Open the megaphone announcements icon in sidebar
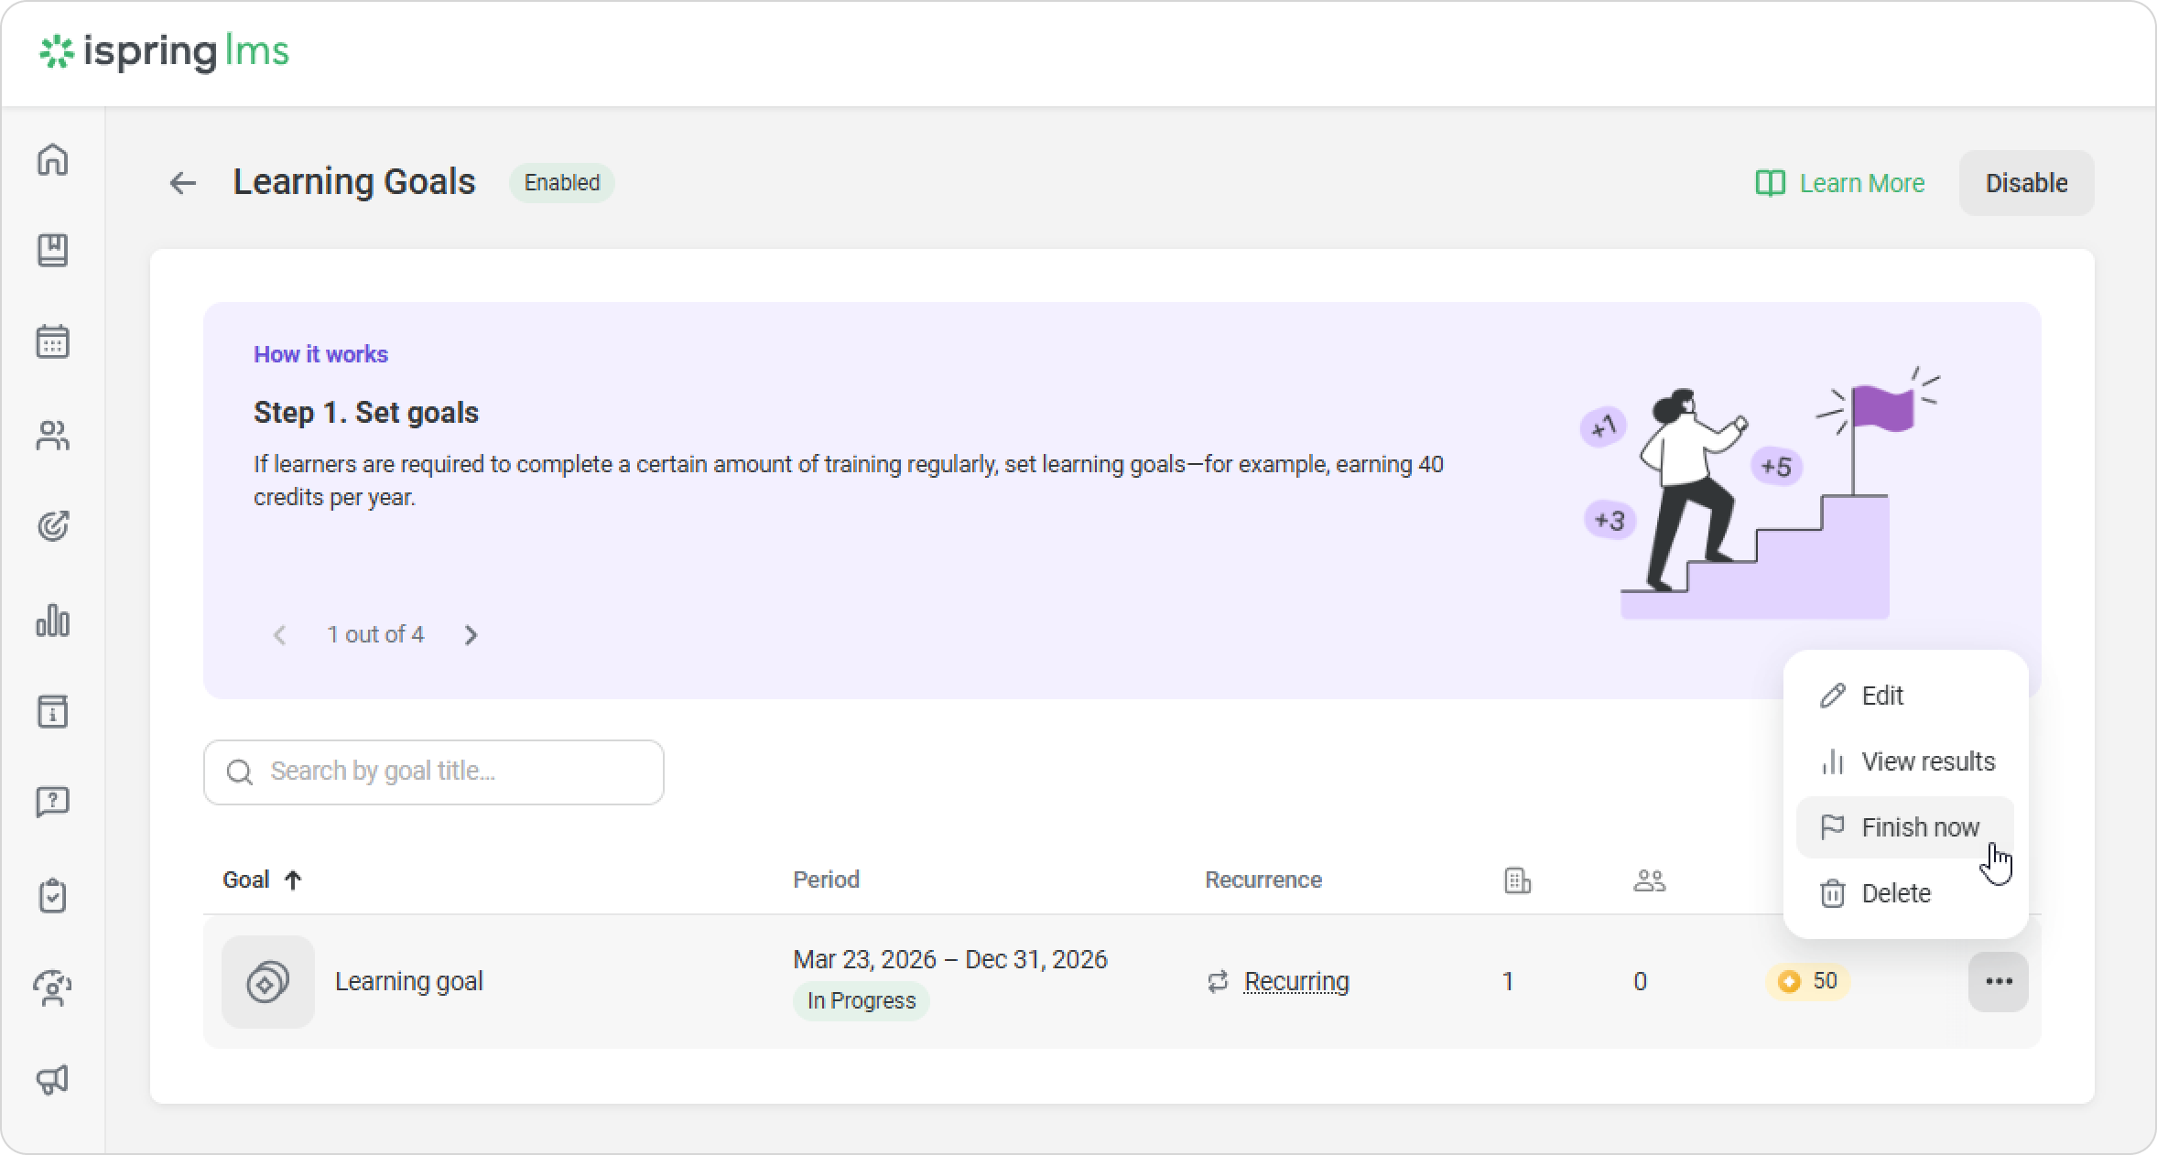The height and width of the screenshot is (1155, 2157). coord(52,1080)
